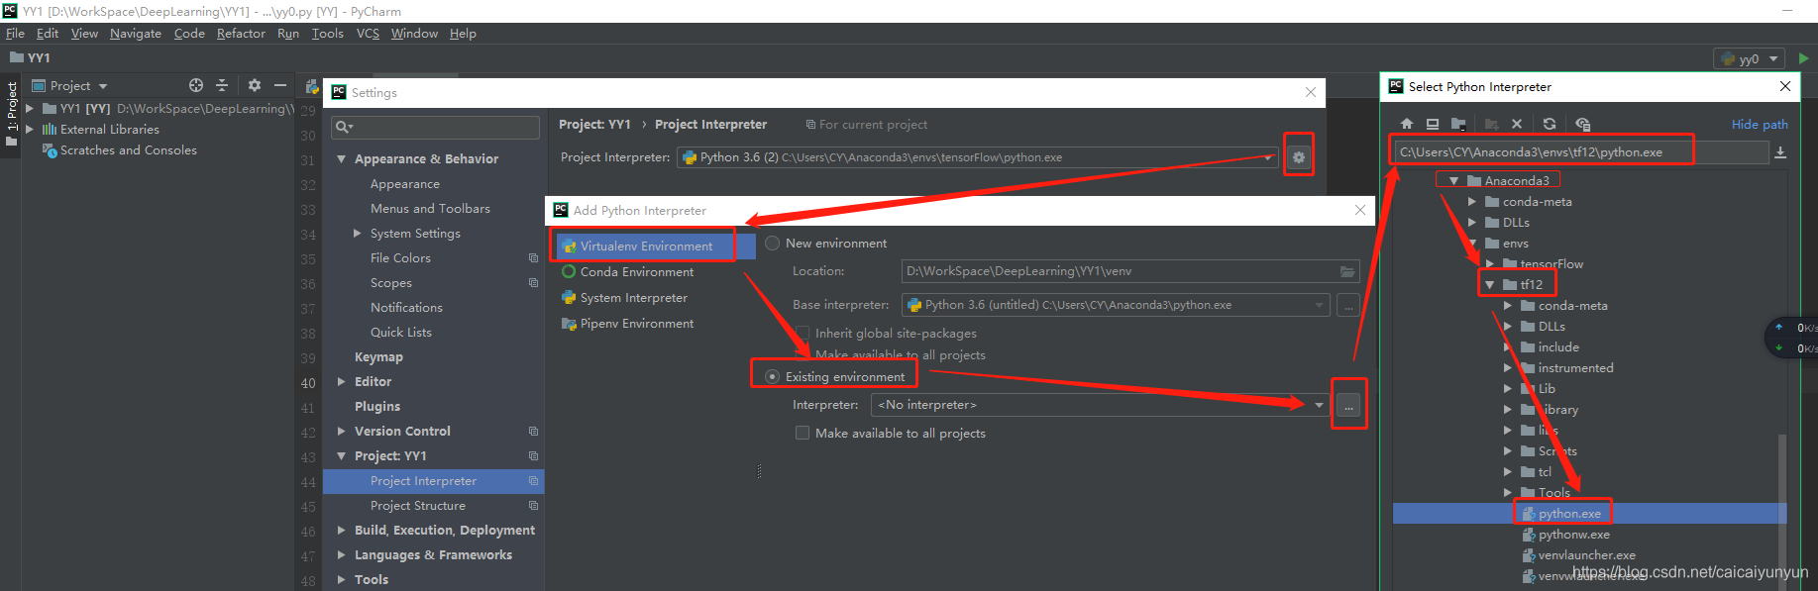Select the New environment radio button
Screen dimensions: 1818x591
pyautogui.click(x=773, y=244)
